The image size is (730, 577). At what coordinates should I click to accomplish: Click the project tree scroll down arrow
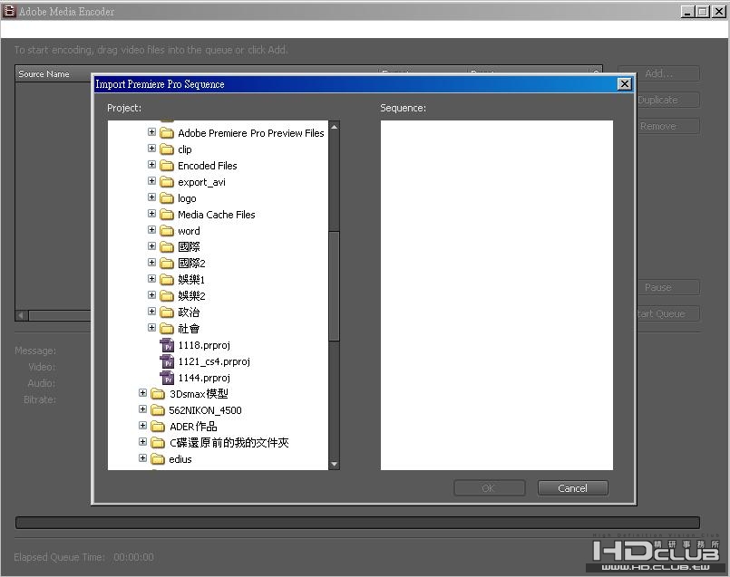point(334,464)
